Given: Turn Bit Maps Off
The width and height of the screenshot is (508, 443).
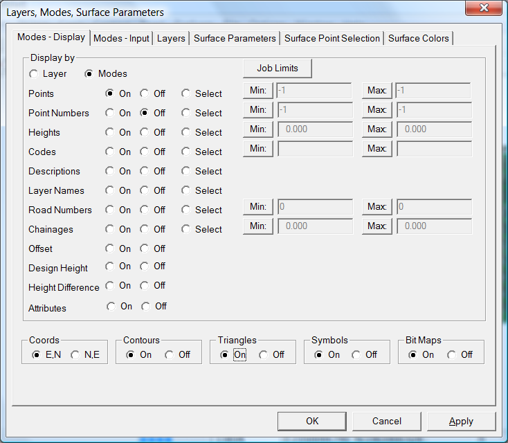Looking at the screenshot, I should tap(452, 354).
